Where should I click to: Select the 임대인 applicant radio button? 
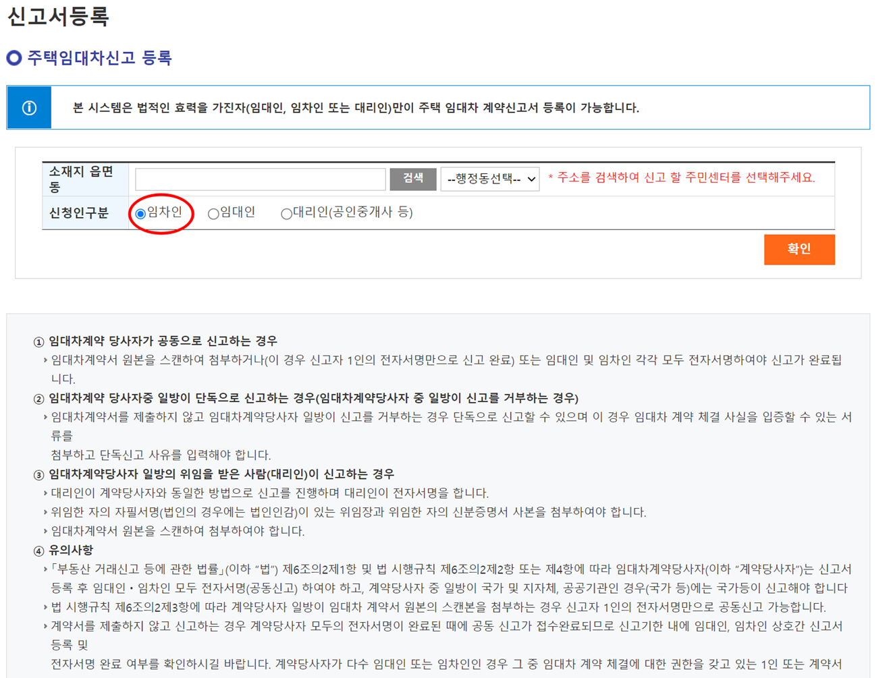tap(213, 213)
